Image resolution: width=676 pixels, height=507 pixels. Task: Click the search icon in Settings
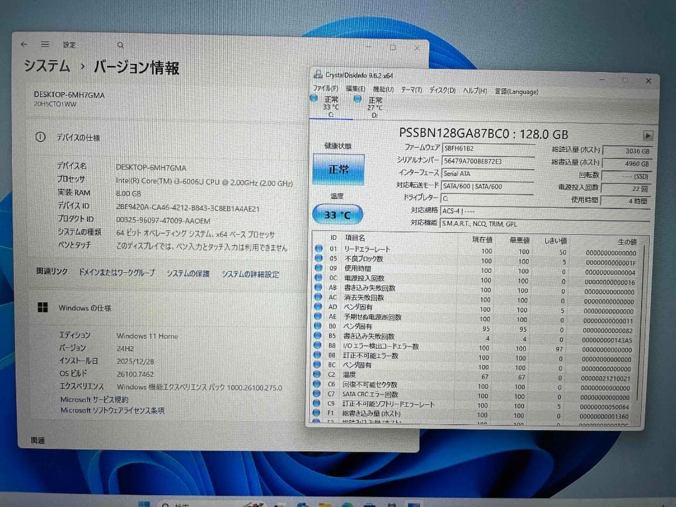point(120,45)
